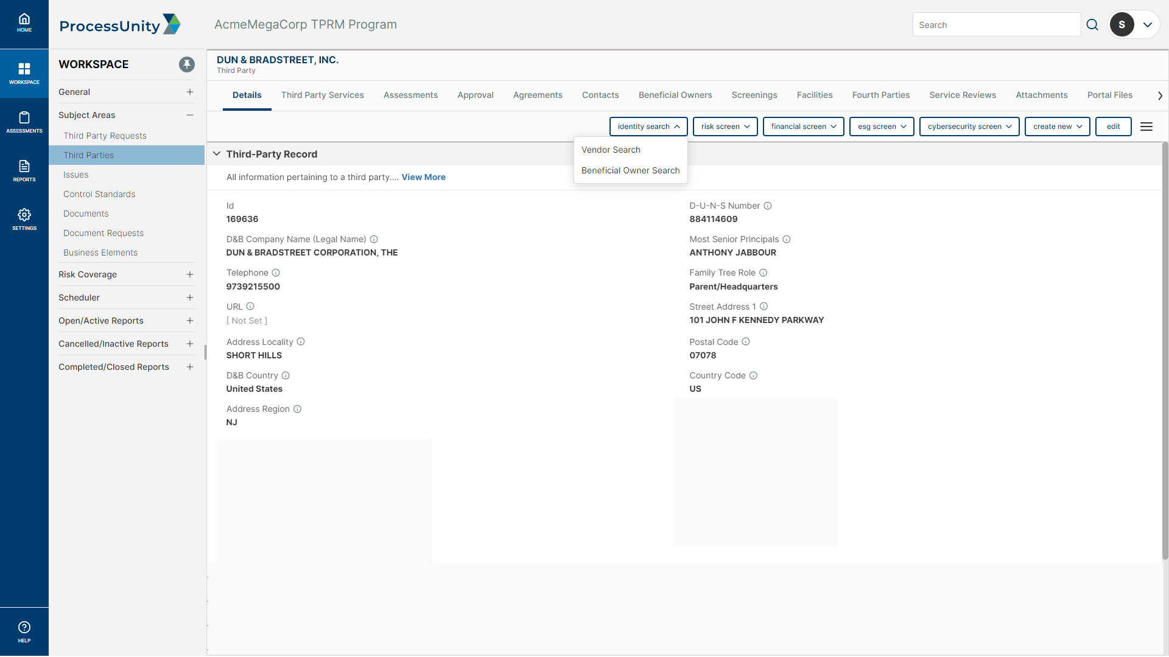The width and height of the screenshot is (1169, 657).
Task: Collapse the Subject Areas section
Action: pos(190,115)
